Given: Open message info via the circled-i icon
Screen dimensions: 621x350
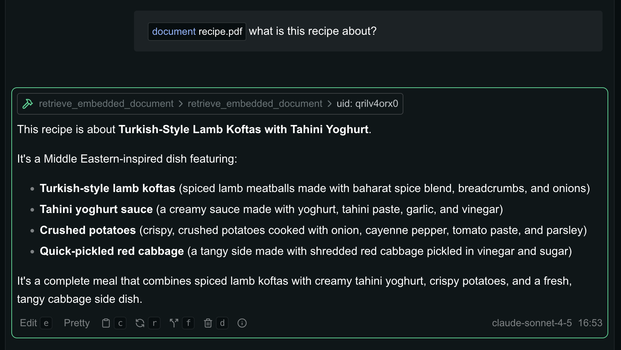Looking at the screenshot, I should tap(242, 323).
